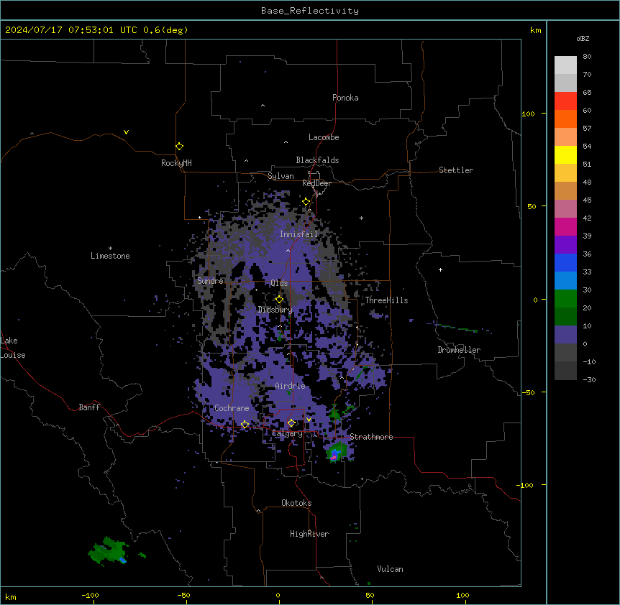Click the white caret marker southwest of Okotoks

click(259, 511)
